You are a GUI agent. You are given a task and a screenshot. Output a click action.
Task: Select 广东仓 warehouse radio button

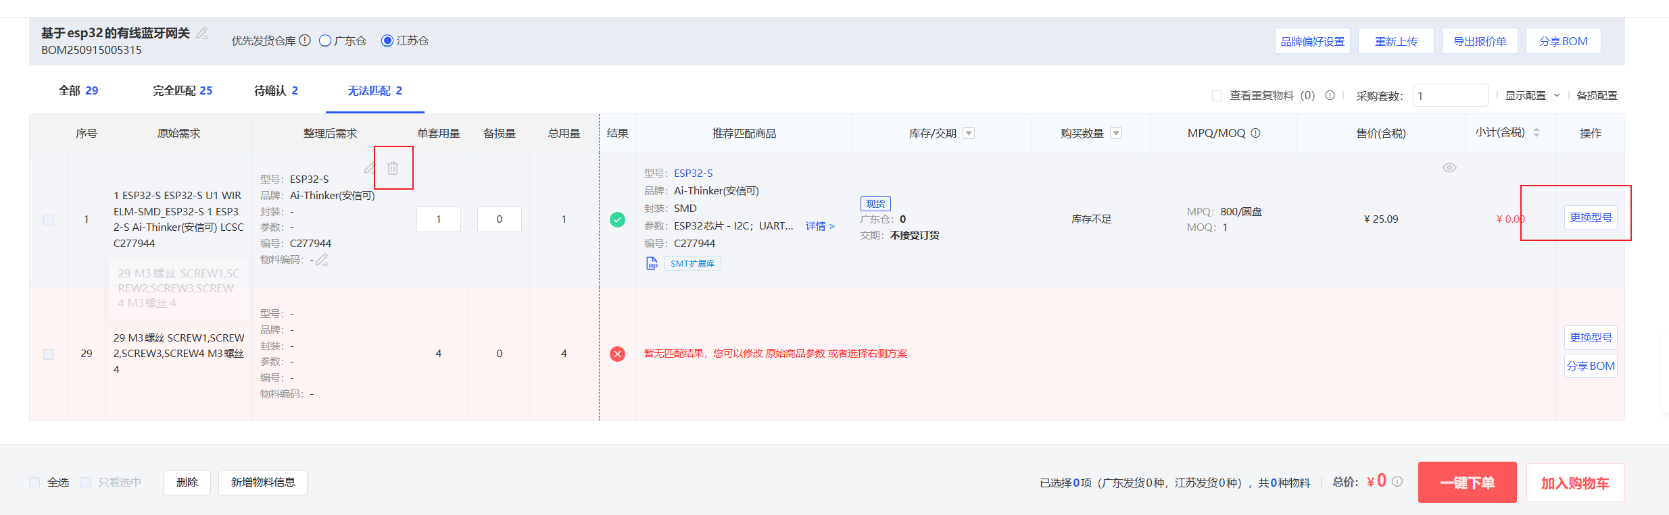(x=325, y=40)
